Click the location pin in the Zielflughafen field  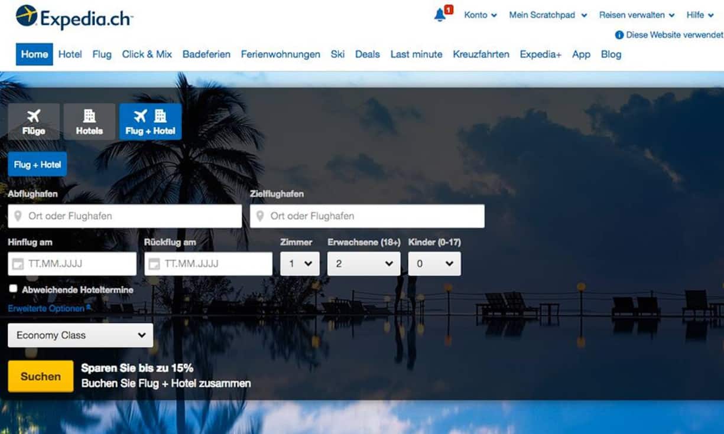click(260, 216)
